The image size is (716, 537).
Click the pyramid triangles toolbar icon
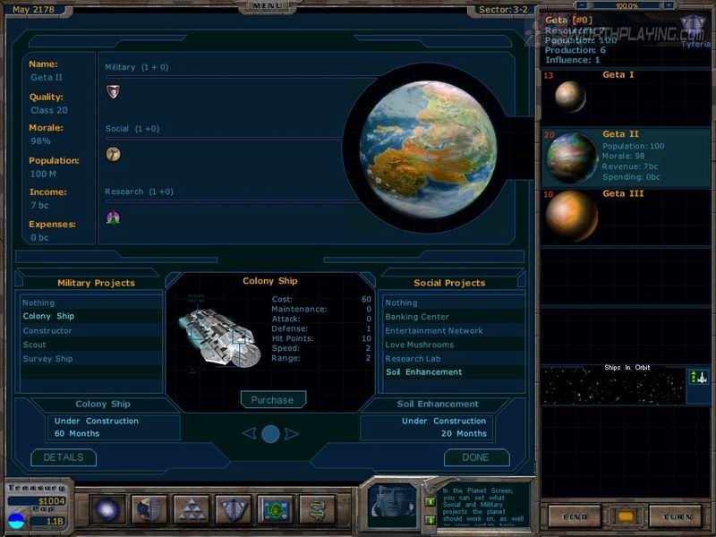point(192,509)
